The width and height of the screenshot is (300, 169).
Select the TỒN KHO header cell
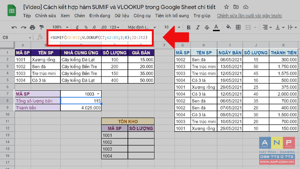tap(128, 121)
